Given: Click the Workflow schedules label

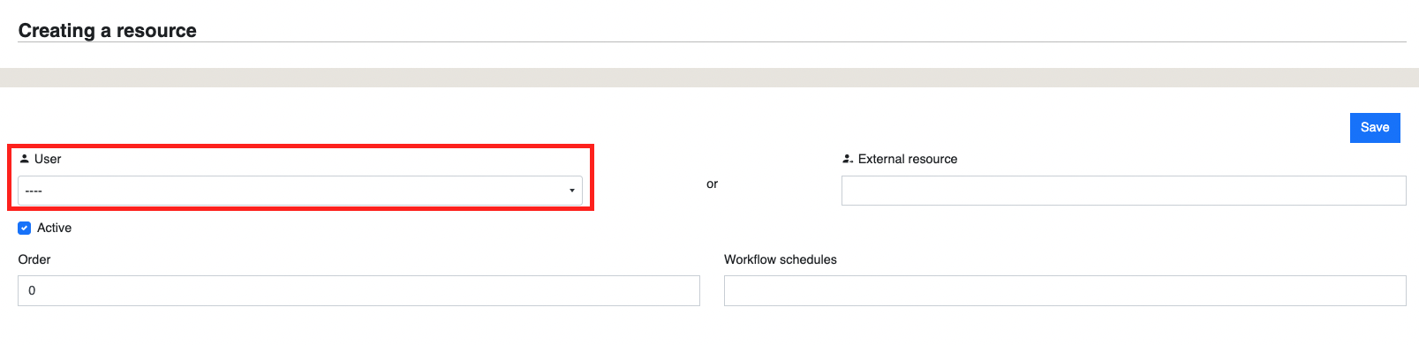Looking at the screenshot, I should [781, 259].
